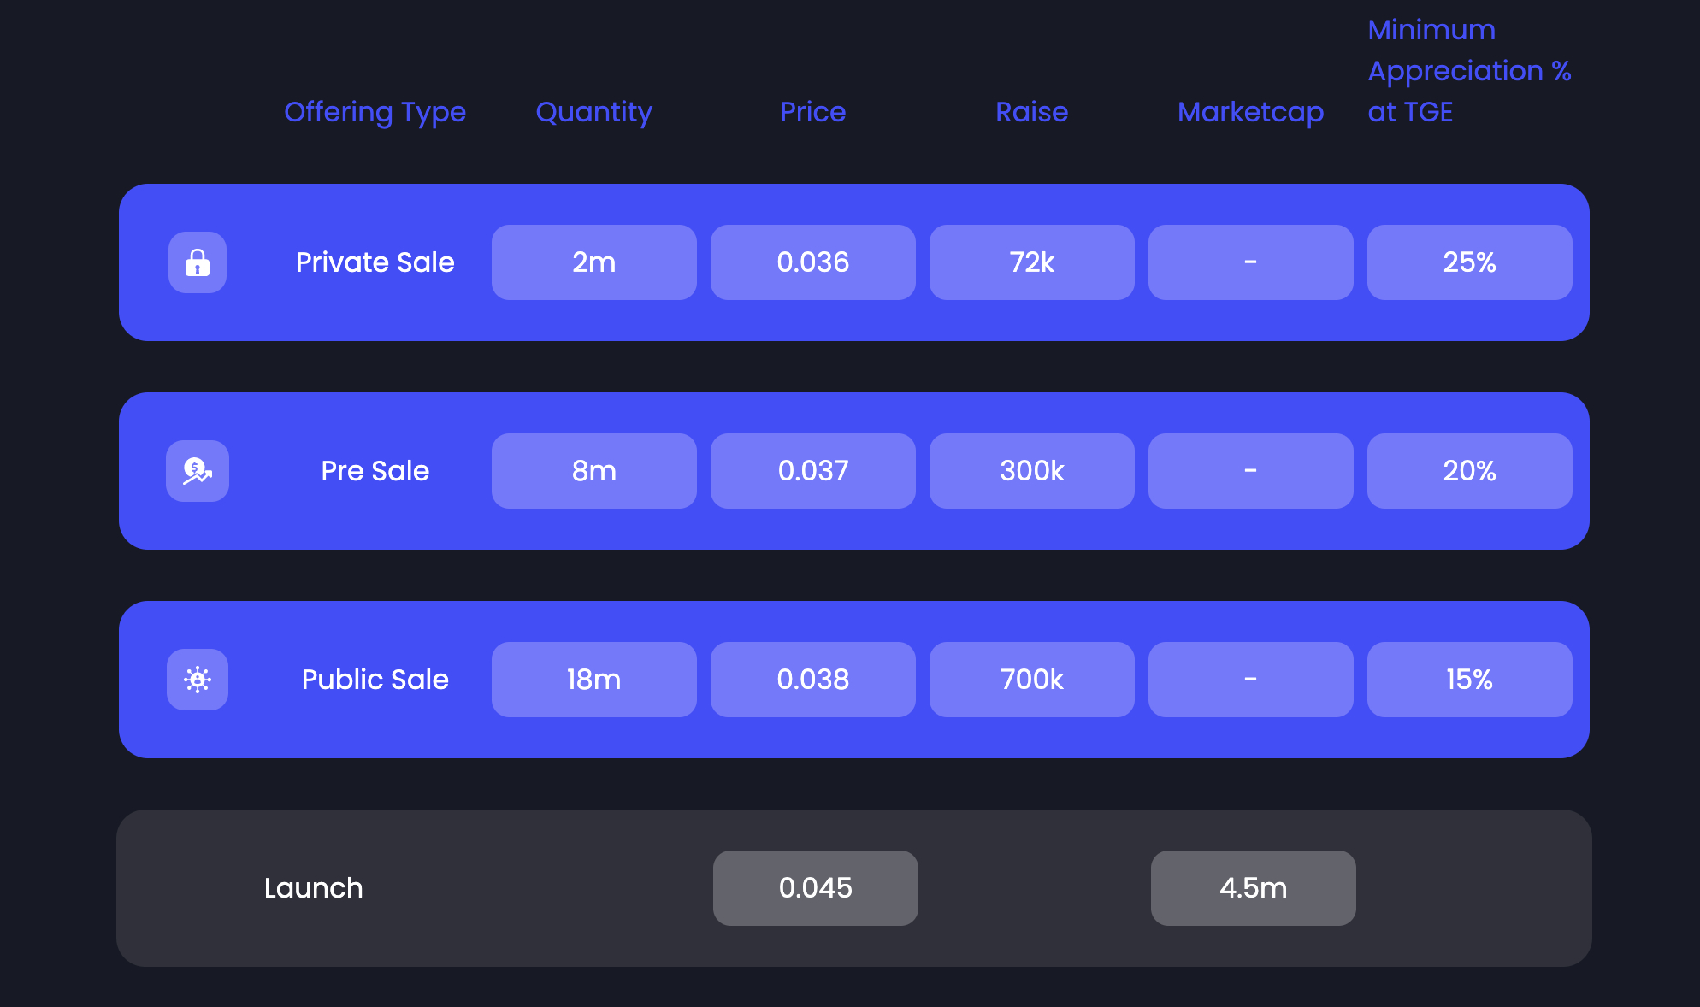Click the Launch price 0.045 box
Image resolution: width=1700 pixels, height=1007 pixels.
[x=815, y=888]
